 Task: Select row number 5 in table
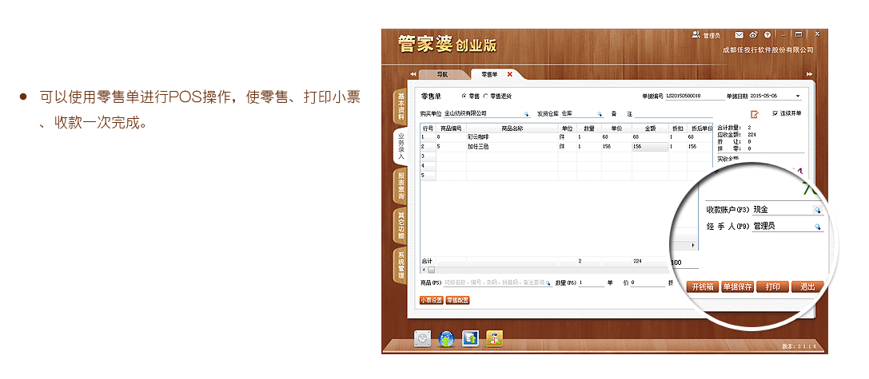pyautogui.click(x=428, y=176)
